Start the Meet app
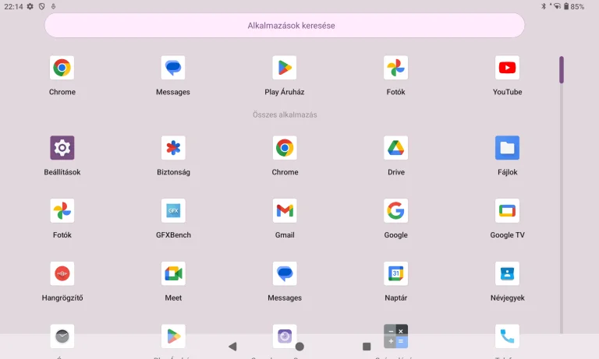 point(173,273)
